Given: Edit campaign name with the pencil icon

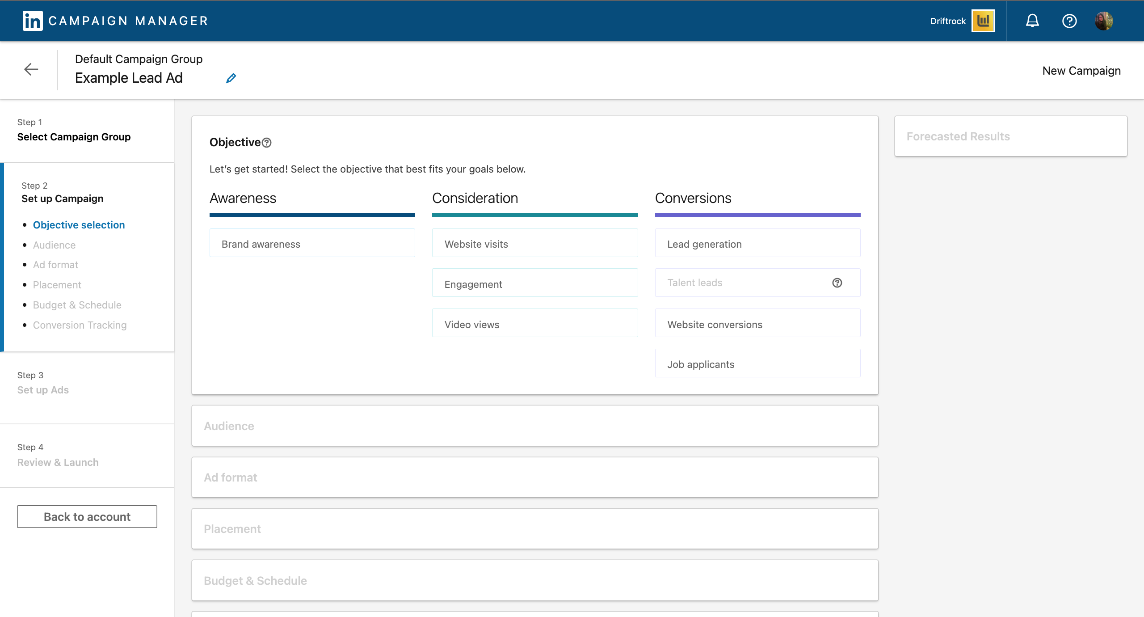Looking at the screenshot, I should pyautogui.click(x=231, y=78).
